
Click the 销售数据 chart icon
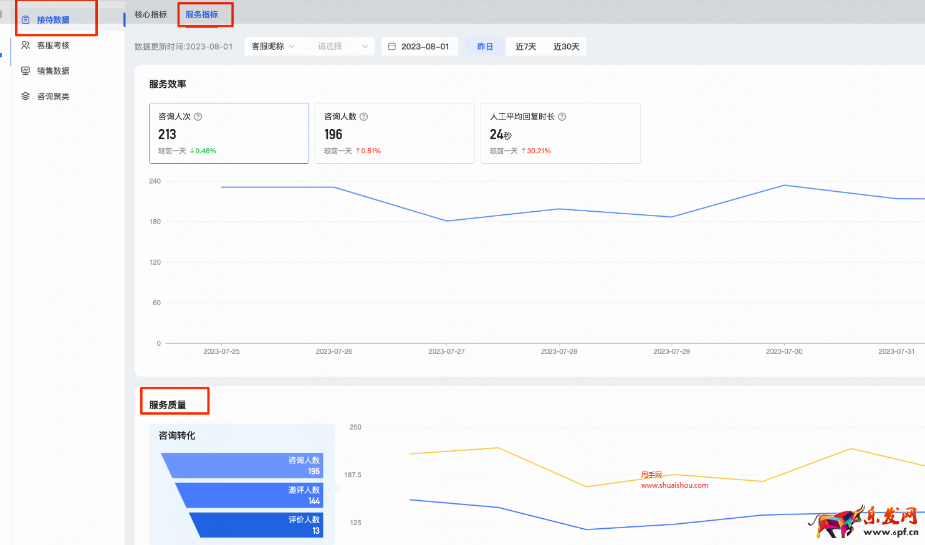point(26,71)
